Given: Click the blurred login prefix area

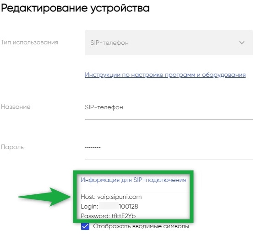Looking at the screenshot, I should pos(109,206).
